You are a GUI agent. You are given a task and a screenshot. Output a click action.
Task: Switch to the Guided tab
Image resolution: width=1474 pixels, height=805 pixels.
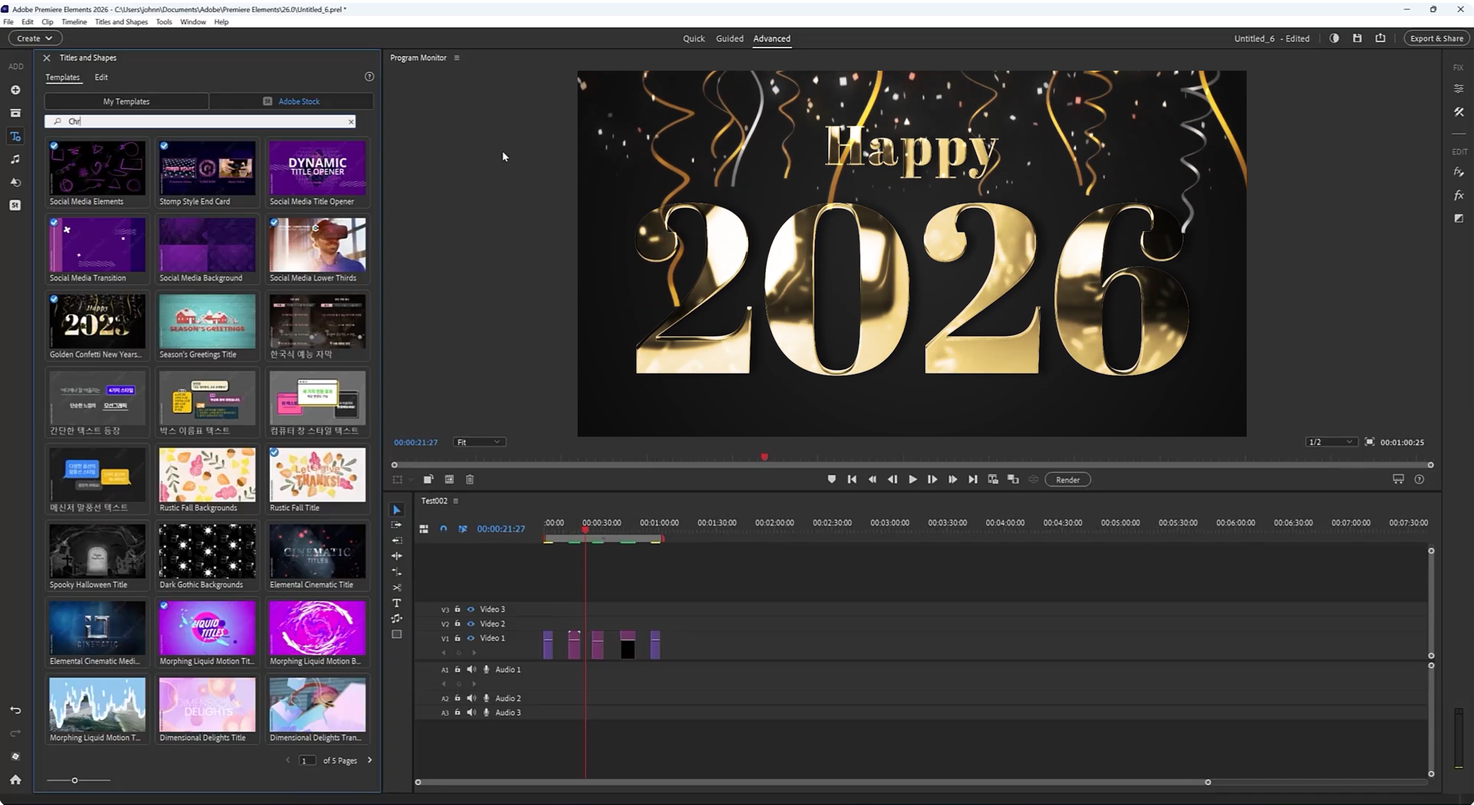coord(729,38)
